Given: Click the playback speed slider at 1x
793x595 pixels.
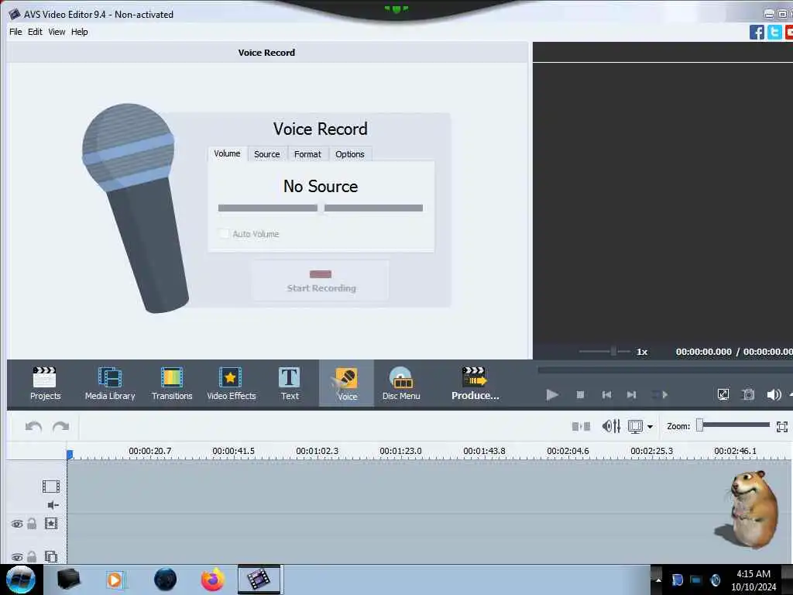Looking at the screenshot, I should point(613,351).
